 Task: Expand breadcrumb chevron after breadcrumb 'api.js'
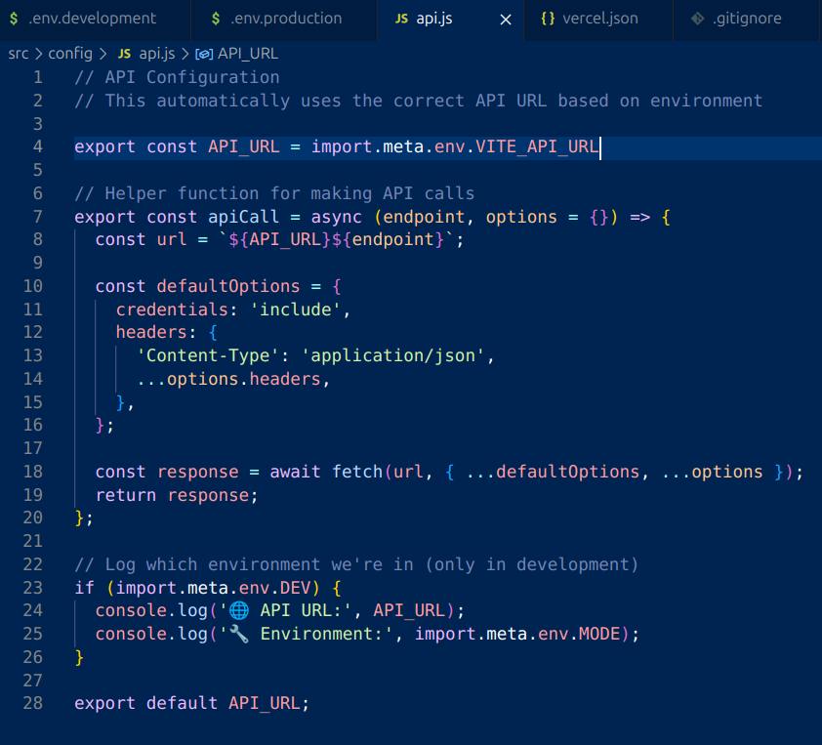[185, 54]
